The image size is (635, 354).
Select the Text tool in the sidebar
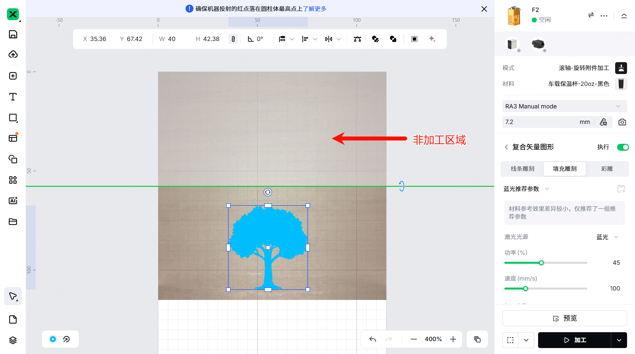[13, 97]
